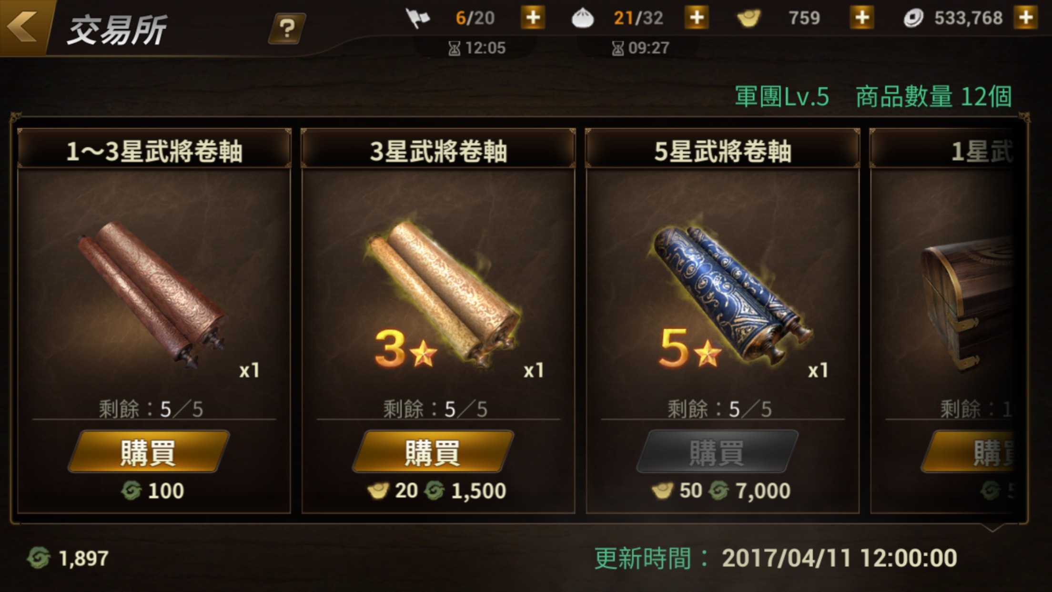This screenshot has height=592, width=1052.
Task: Go back using the gold arrow icon
Action: click(23, 27)
